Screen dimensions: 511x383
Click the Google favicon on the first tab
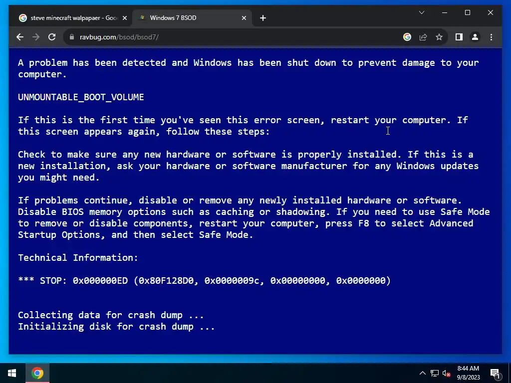[23, 18]
